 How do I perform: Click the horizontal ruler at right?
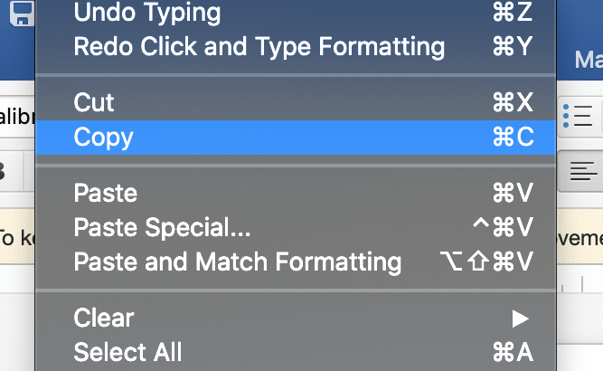coord(579,285)
